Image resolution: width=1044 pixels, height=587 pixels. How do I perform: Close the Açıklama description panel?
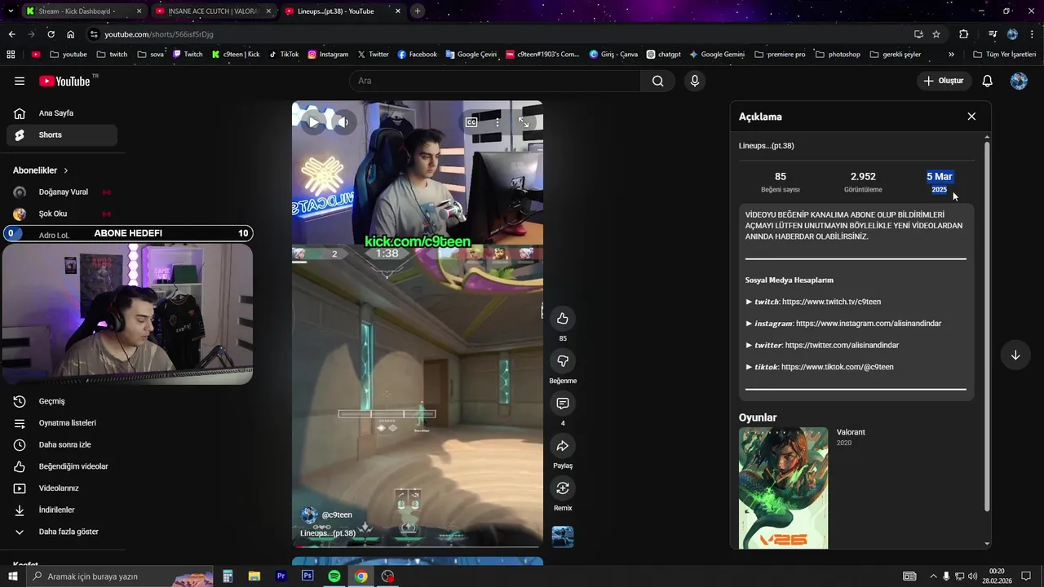[971, 117]
